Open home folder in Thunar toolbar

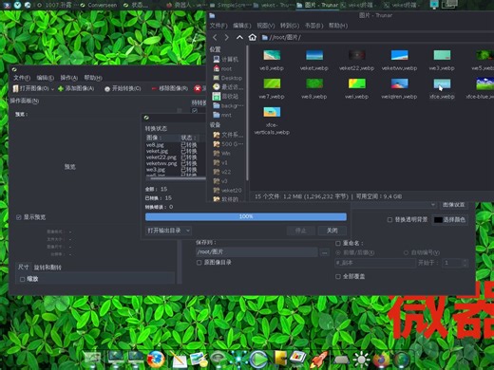click(253, 37)
